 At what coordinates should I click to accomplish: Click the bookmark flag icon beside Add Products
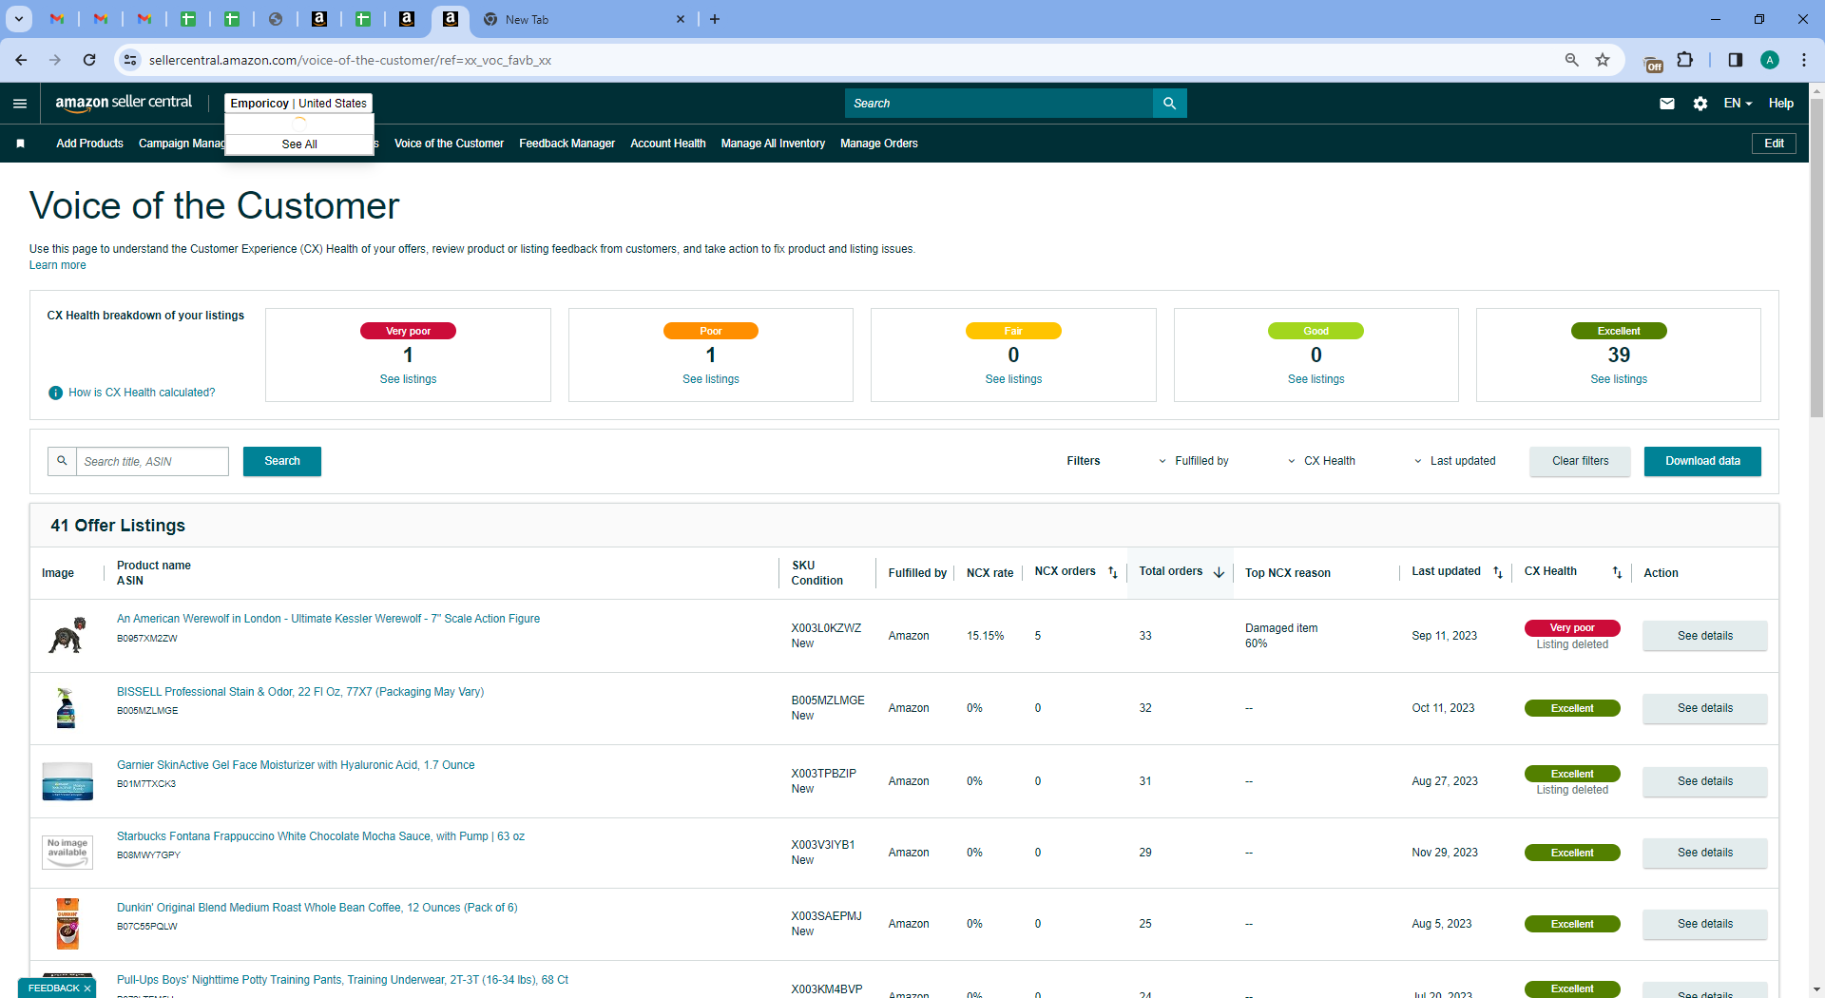21,144
